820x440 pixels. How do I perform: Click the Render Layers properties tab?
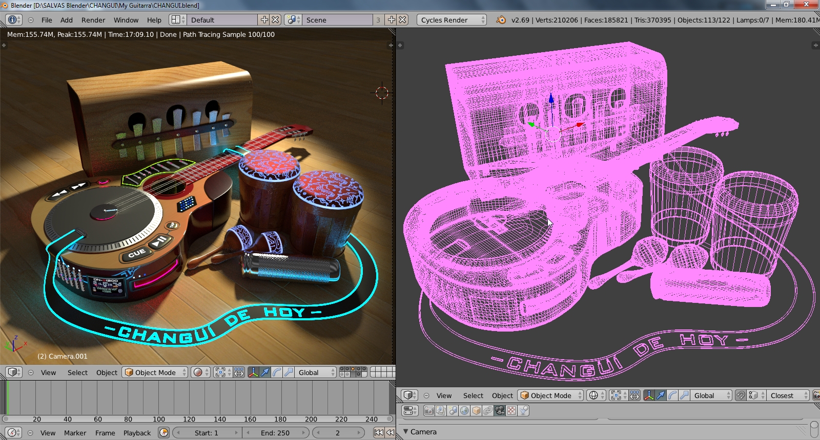(441, 410)
